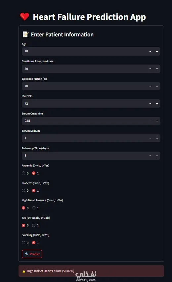Viewport: 172px width, 282px height.
Task: Increment Serum Sodium value
Action: click(x=157, y=138)
